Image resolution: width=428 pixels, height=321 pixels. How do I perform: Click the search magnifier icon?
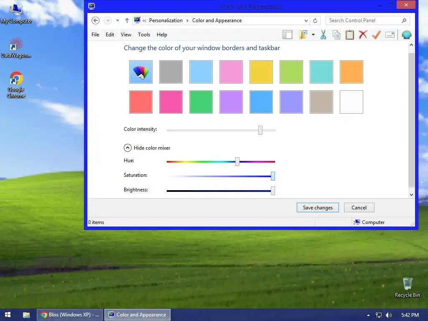pyautogui.click(x=404, y=20)
